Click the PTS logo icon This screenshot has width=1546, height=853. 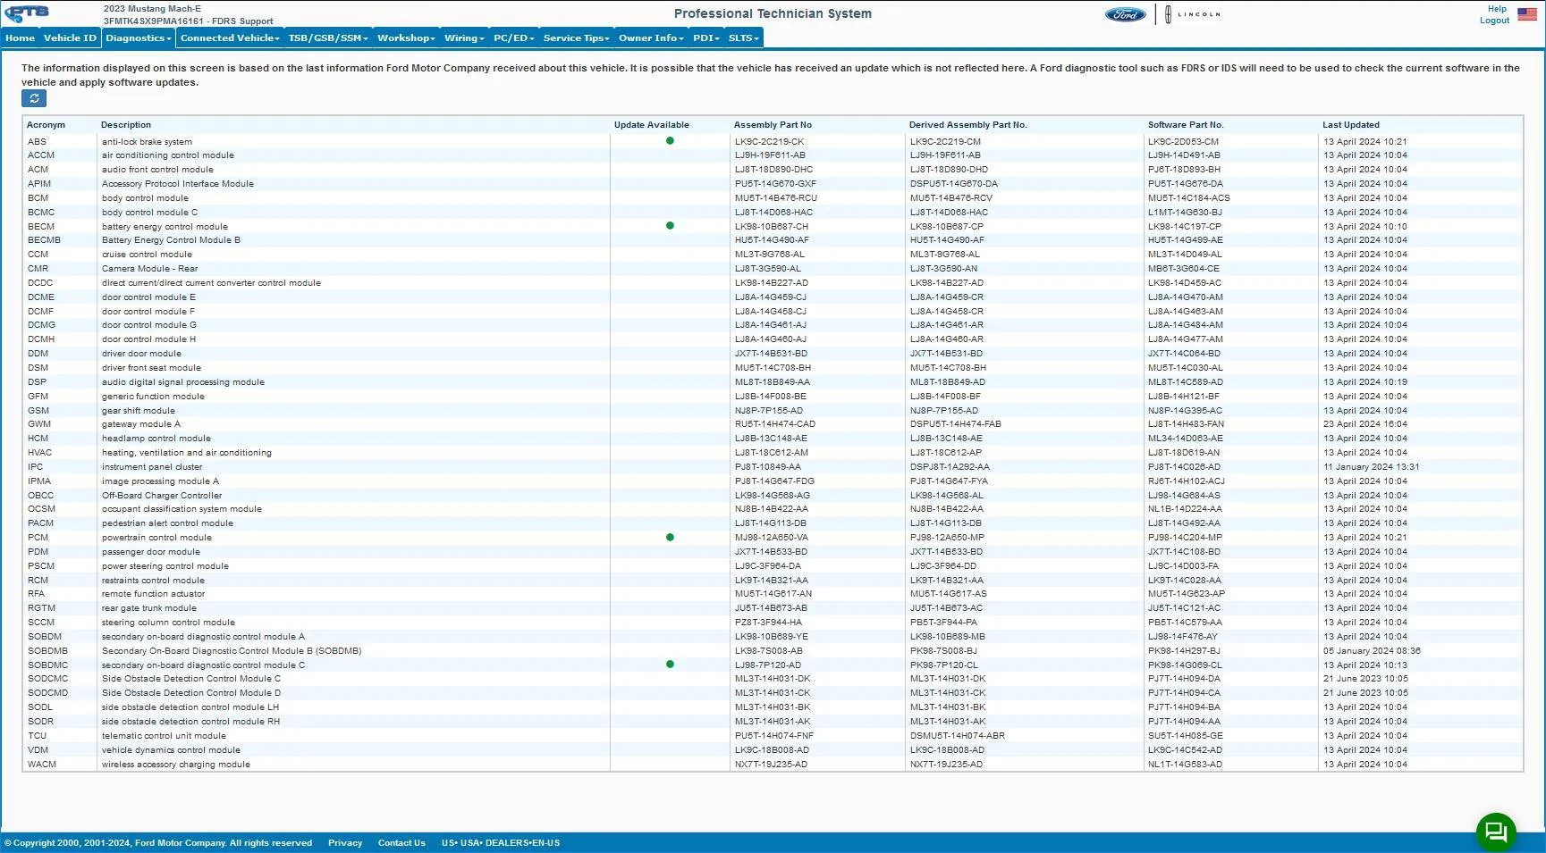point(27,13)
